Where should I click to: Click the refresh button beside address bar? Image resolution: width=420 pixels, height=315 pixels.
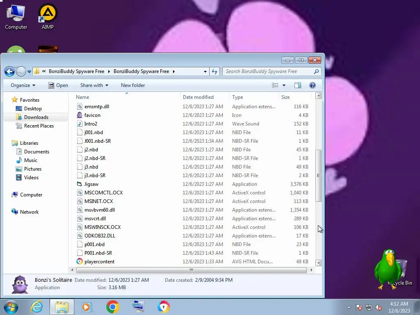coord(215,71)
